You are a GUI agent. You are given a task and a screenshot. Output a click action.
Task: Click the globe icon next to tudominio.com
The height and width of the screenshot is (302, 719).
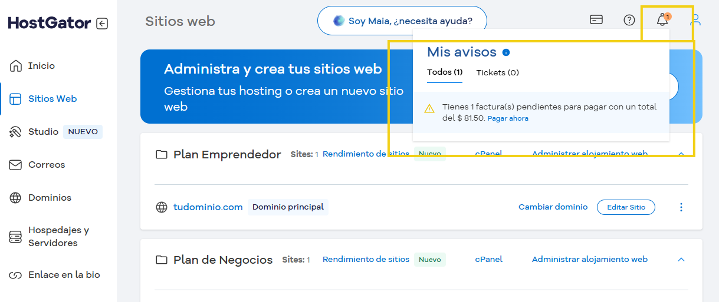162,207
